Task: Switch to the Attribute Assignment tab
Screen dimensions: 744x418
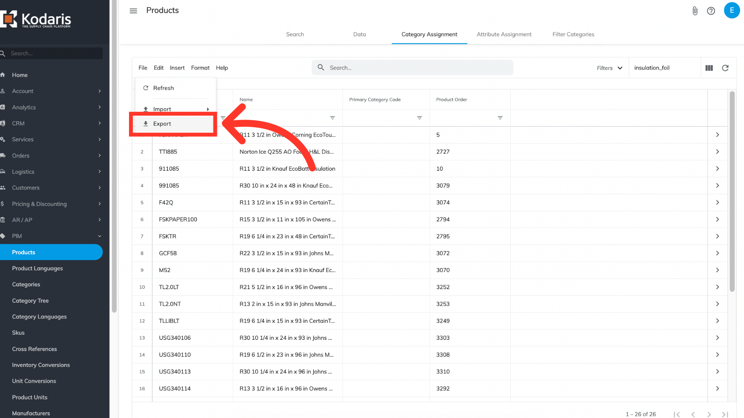Action: point(504,34)
